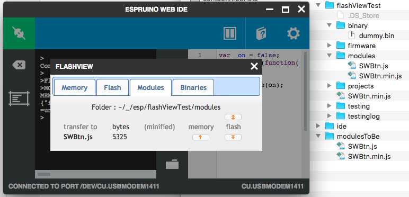The image size is (409, 197).
Task: Click the testinglog folder icon
Action: pyautogui.click(x=341, y=116)
